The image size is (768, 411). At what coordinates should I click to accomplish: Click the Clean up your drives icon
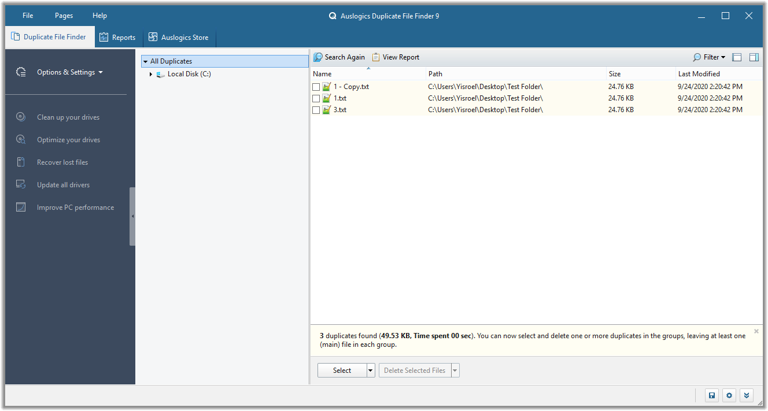[21, 117]
